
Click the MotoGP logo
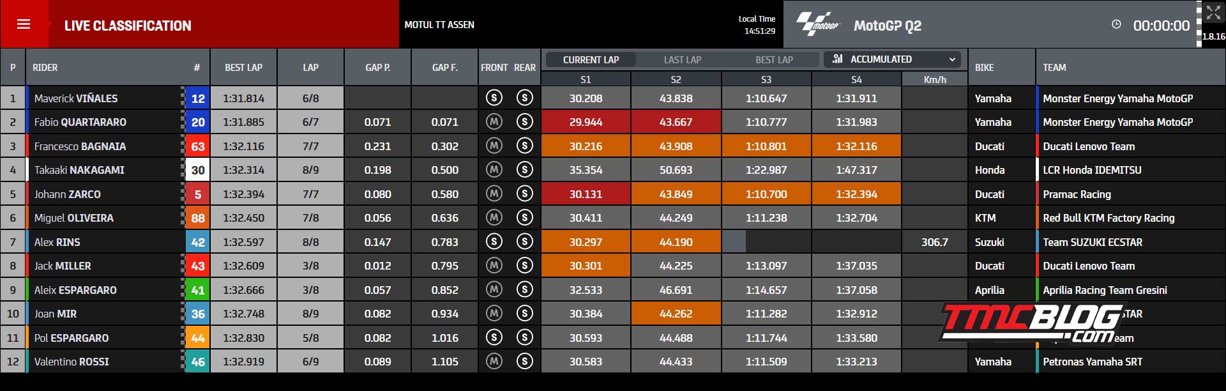click(817, 24)
